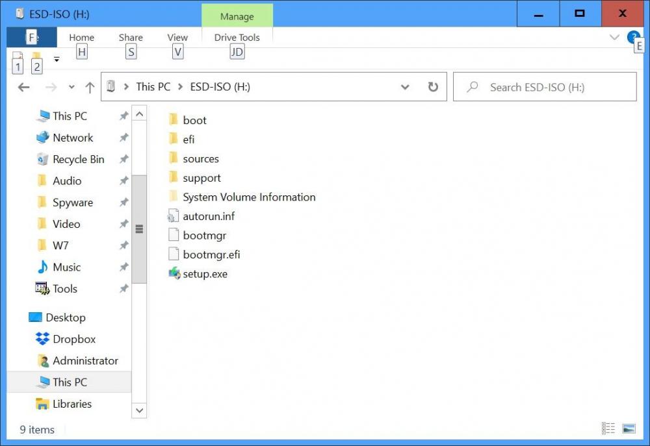The height and width of the screenshot is (446, 650).
Task: Select Recycle Bin in navigation pane
Action: pos(78,159)
